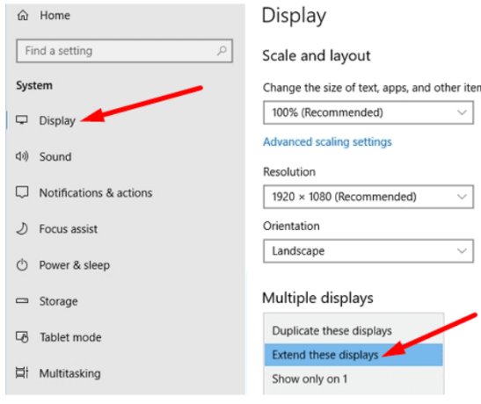
Task: Switch to Tablet mode settings
Action: [x=70, y=337]
